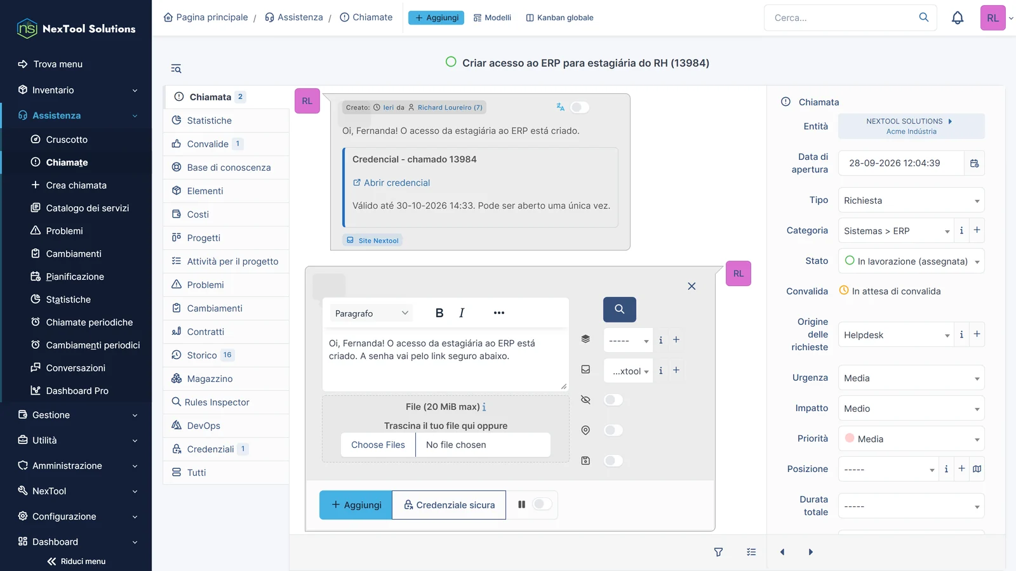
Task: Click in the Cerca search field
Action: pyautogui.click(x=841, y=18)
